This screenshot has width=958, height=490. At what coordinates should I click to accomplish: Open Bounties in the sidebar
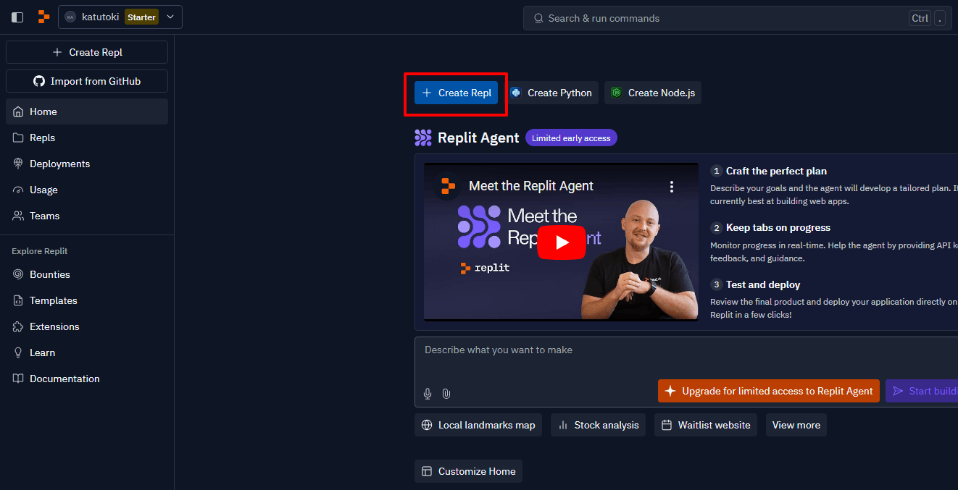[87, 274]
